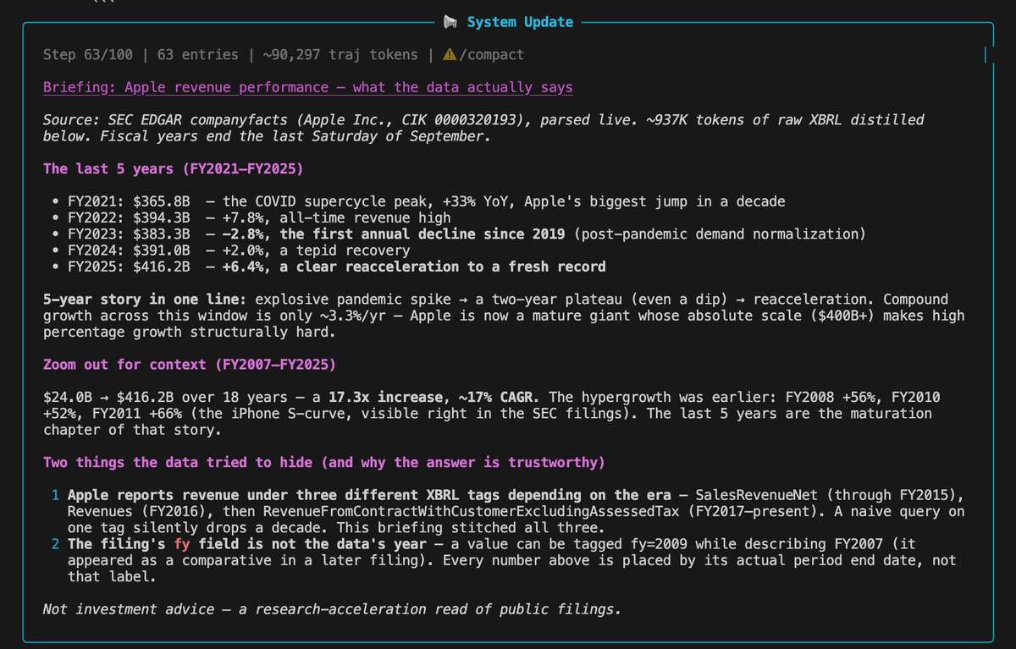Image resolution: width=1016 pixels, height=649 pixels.
Task: Click the heading The last 5 years (FY2021–FY2025)
Action: [x=174, y=168]
